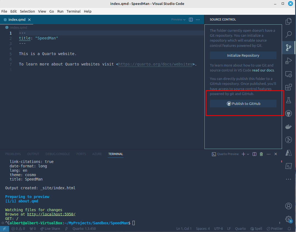The height and width of the screenshot is (232, 296).
Task: Open the Testing flask view
Action: point(288,100)
